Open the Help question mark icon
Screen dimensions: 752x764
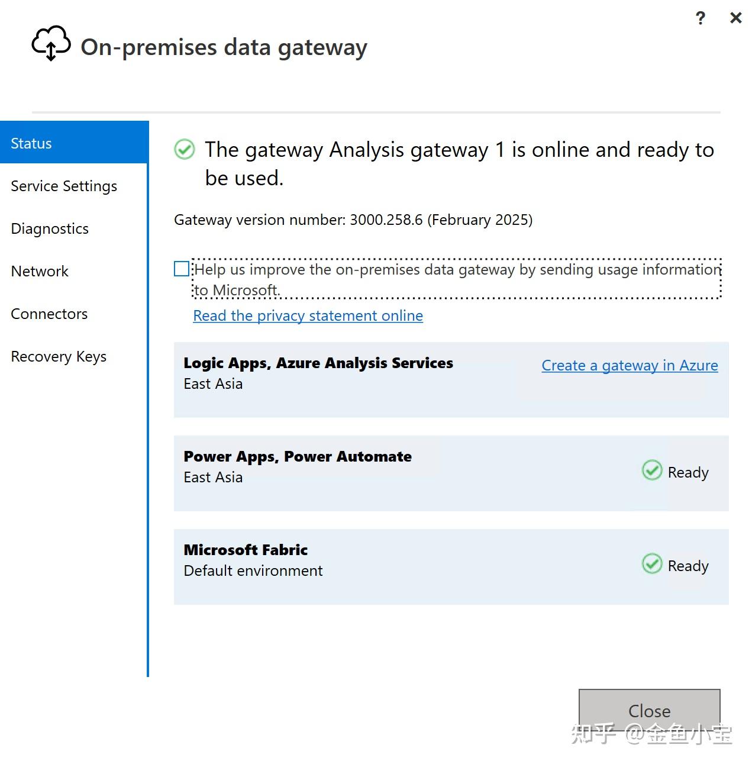point(700,18)
